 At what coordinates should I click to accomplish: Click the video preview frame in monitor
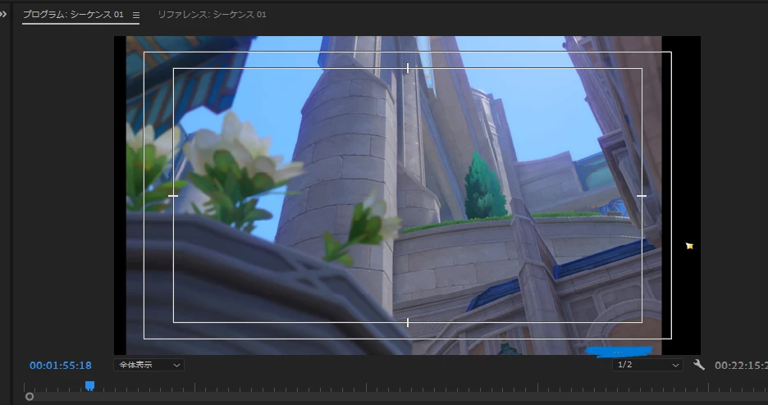tap(407, 195)
